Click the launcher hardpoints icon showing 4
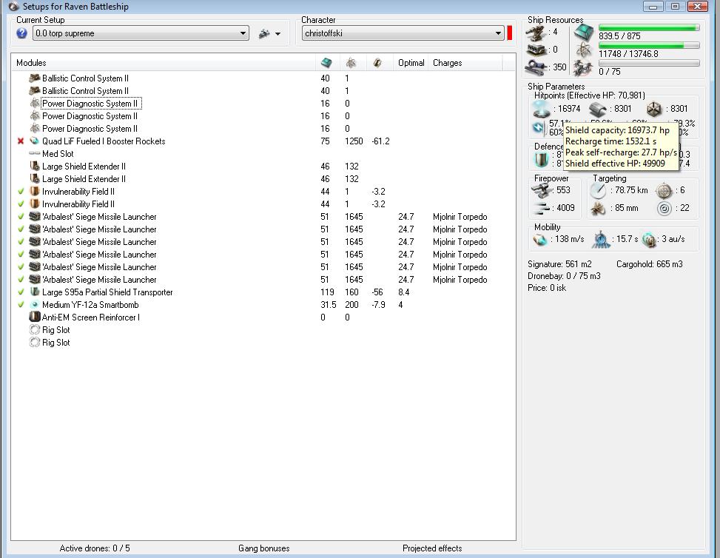720x558 pixels. tap(536, 33)
